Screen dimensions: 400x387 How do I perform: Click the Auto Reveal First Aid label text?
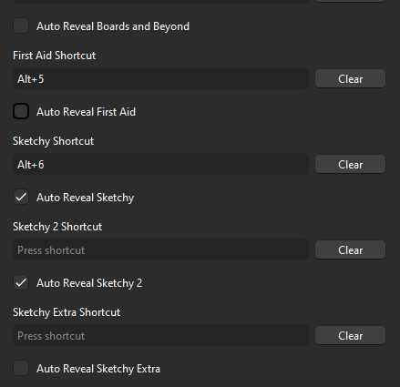tap(86, 112)
